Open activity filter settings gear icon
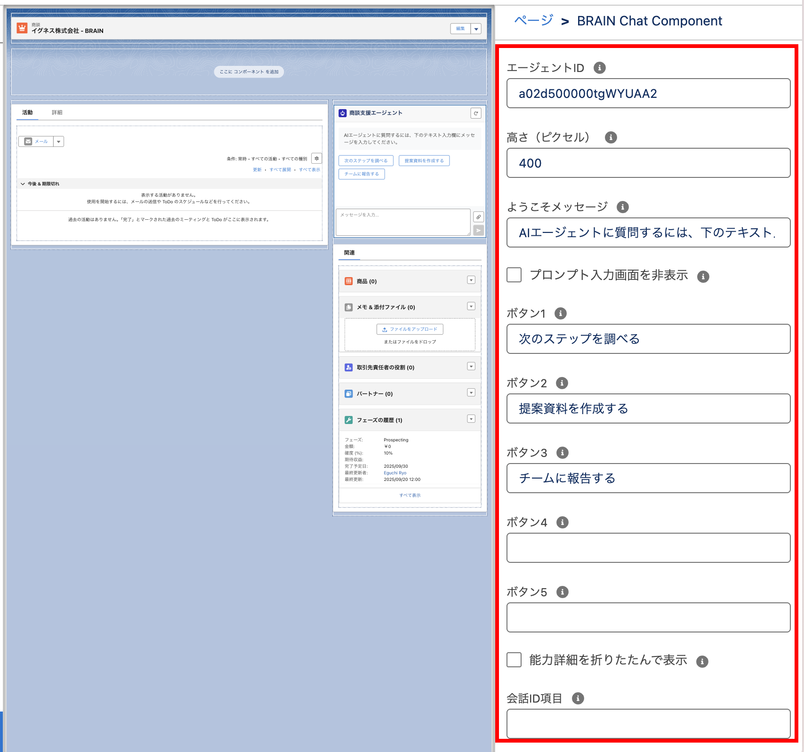The width and height of the screenshot is (804, 752). [317, 159]
